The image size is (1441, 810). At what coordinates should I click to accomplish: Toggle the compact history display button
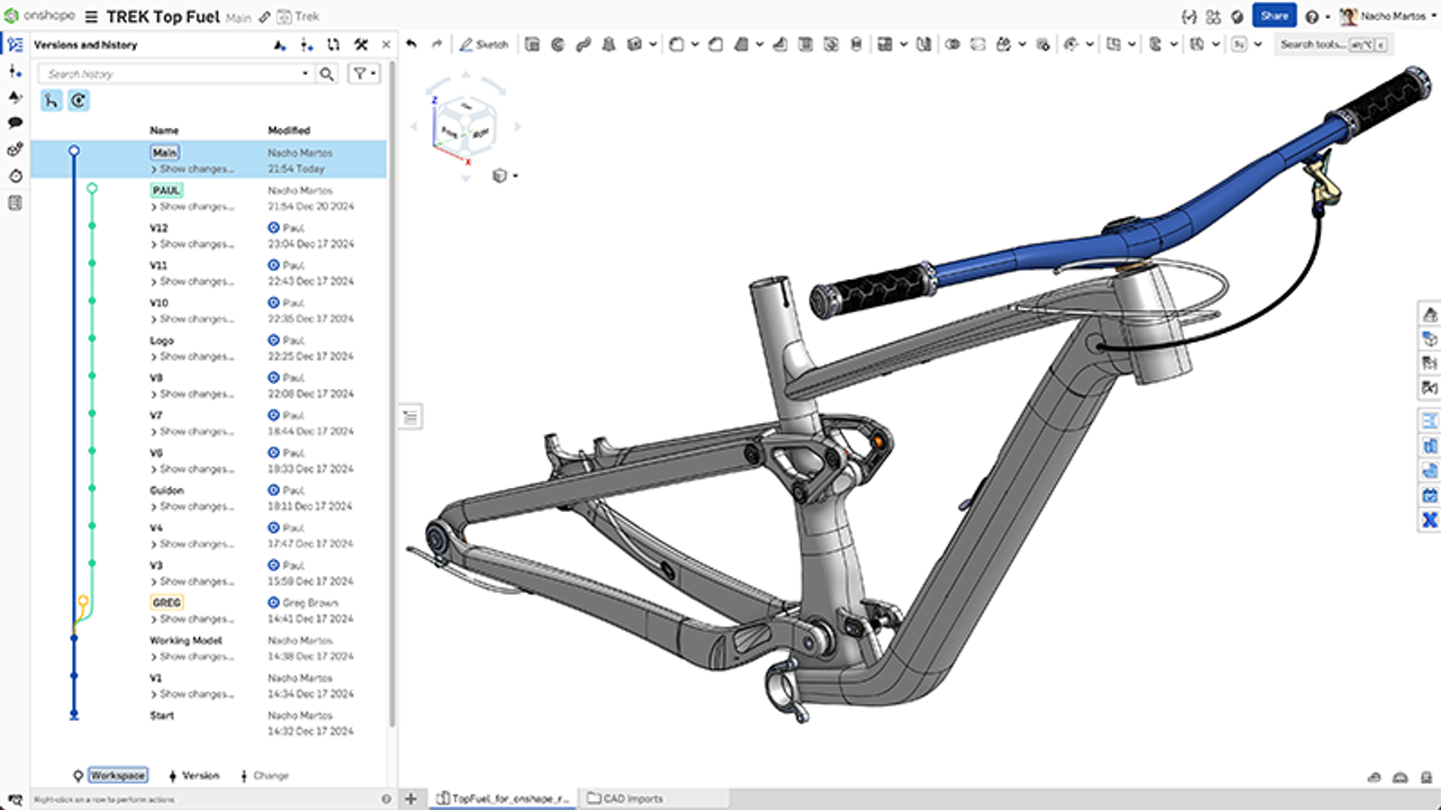(x=79, y=101)
